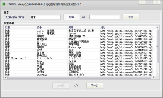
Task: Click the horizontal scrollbar thumb
Action: (x=79, y=77)
